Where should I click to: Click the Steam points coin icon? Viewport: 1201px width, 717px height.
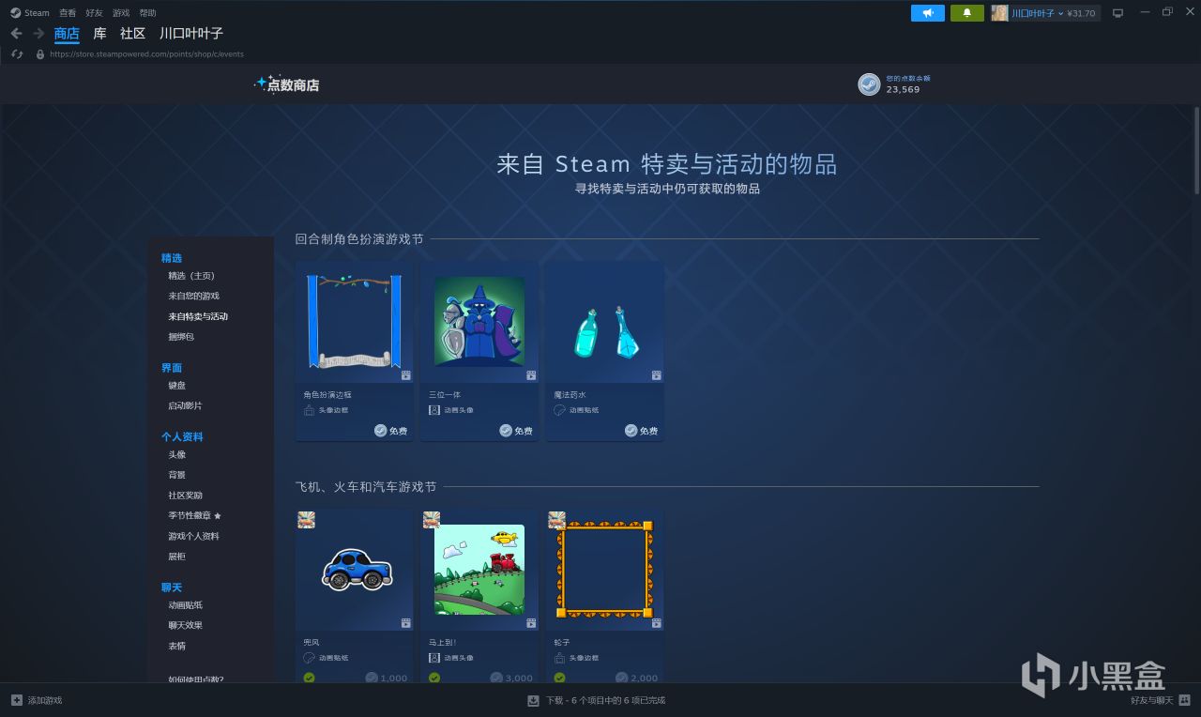point(869,84)
